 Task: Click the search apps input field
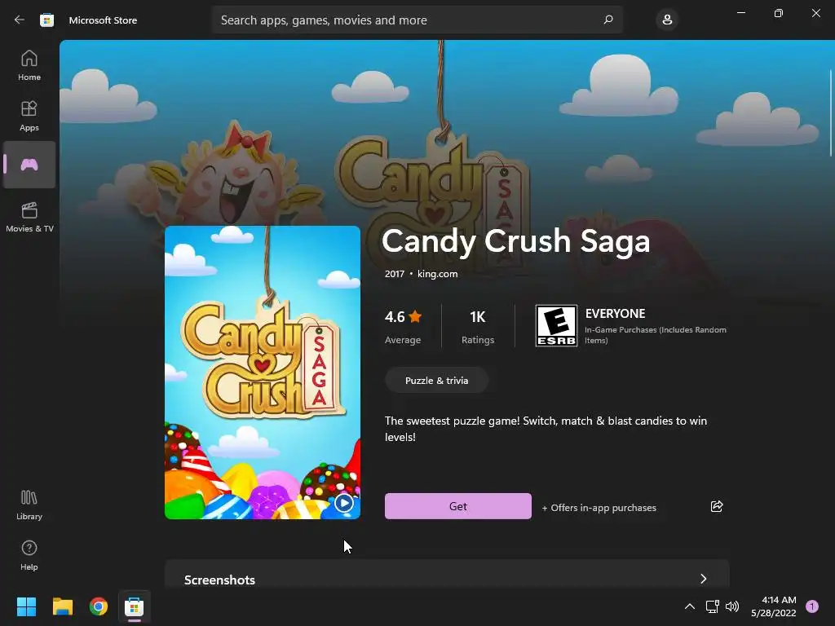pos(417,20)
